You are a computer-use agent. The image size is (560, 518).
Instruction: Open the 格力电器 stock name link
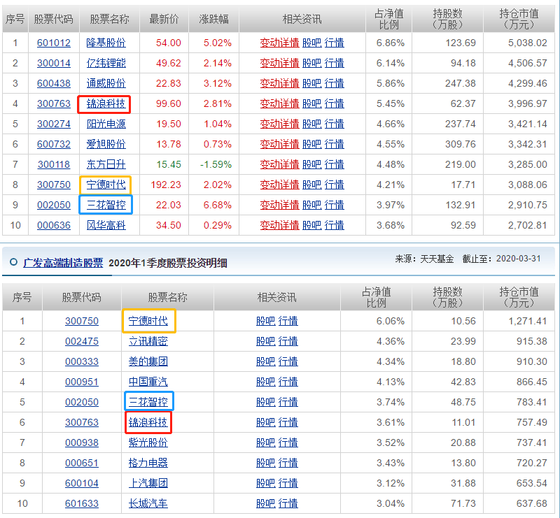point(148,463)
